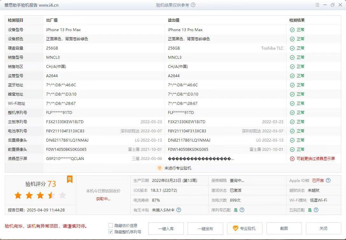
Task: Click the 检测结果 column header
Action: coord(297,20)
